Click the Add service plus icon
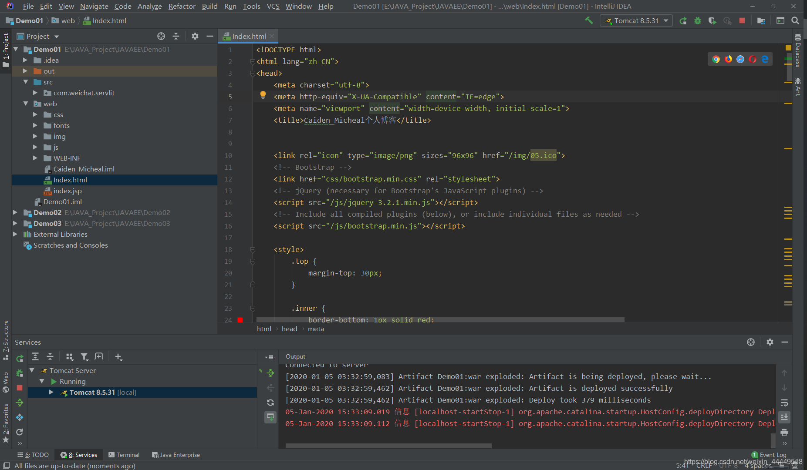This screenshot has height=470, width=807. point(118,357)
